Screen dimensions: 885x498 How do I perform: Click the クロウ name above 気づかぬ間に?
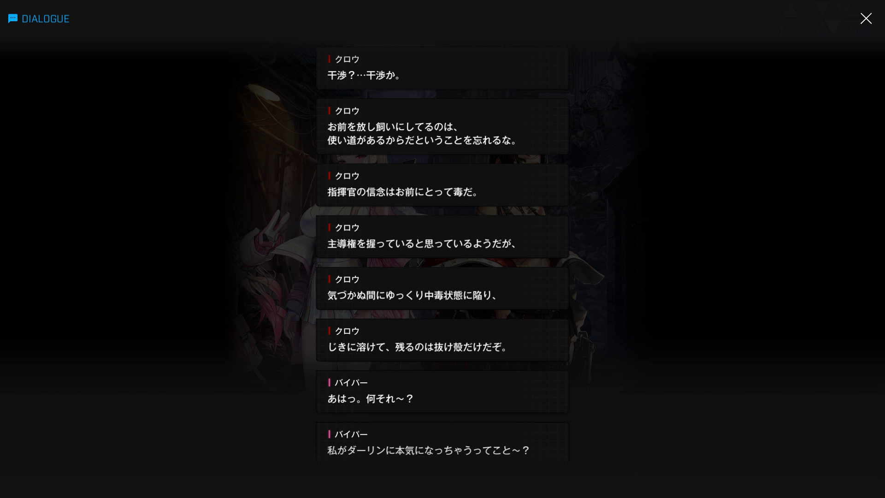(x=347, y=279)
